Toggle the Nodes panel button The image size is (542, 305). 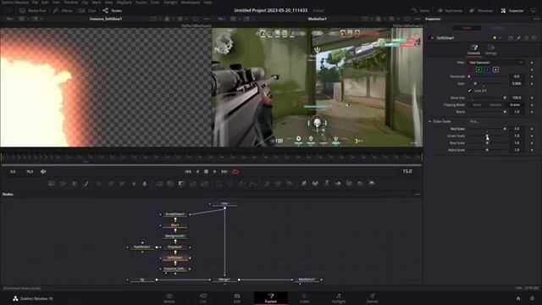113,11
